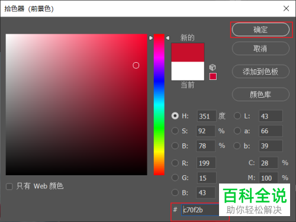Click the C field showing 28

click(268, 163)
